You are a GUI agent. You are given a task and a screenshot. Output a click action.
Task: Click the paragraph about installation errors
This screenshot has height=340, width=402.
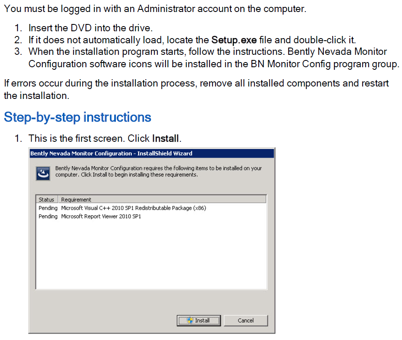[196, 89]
